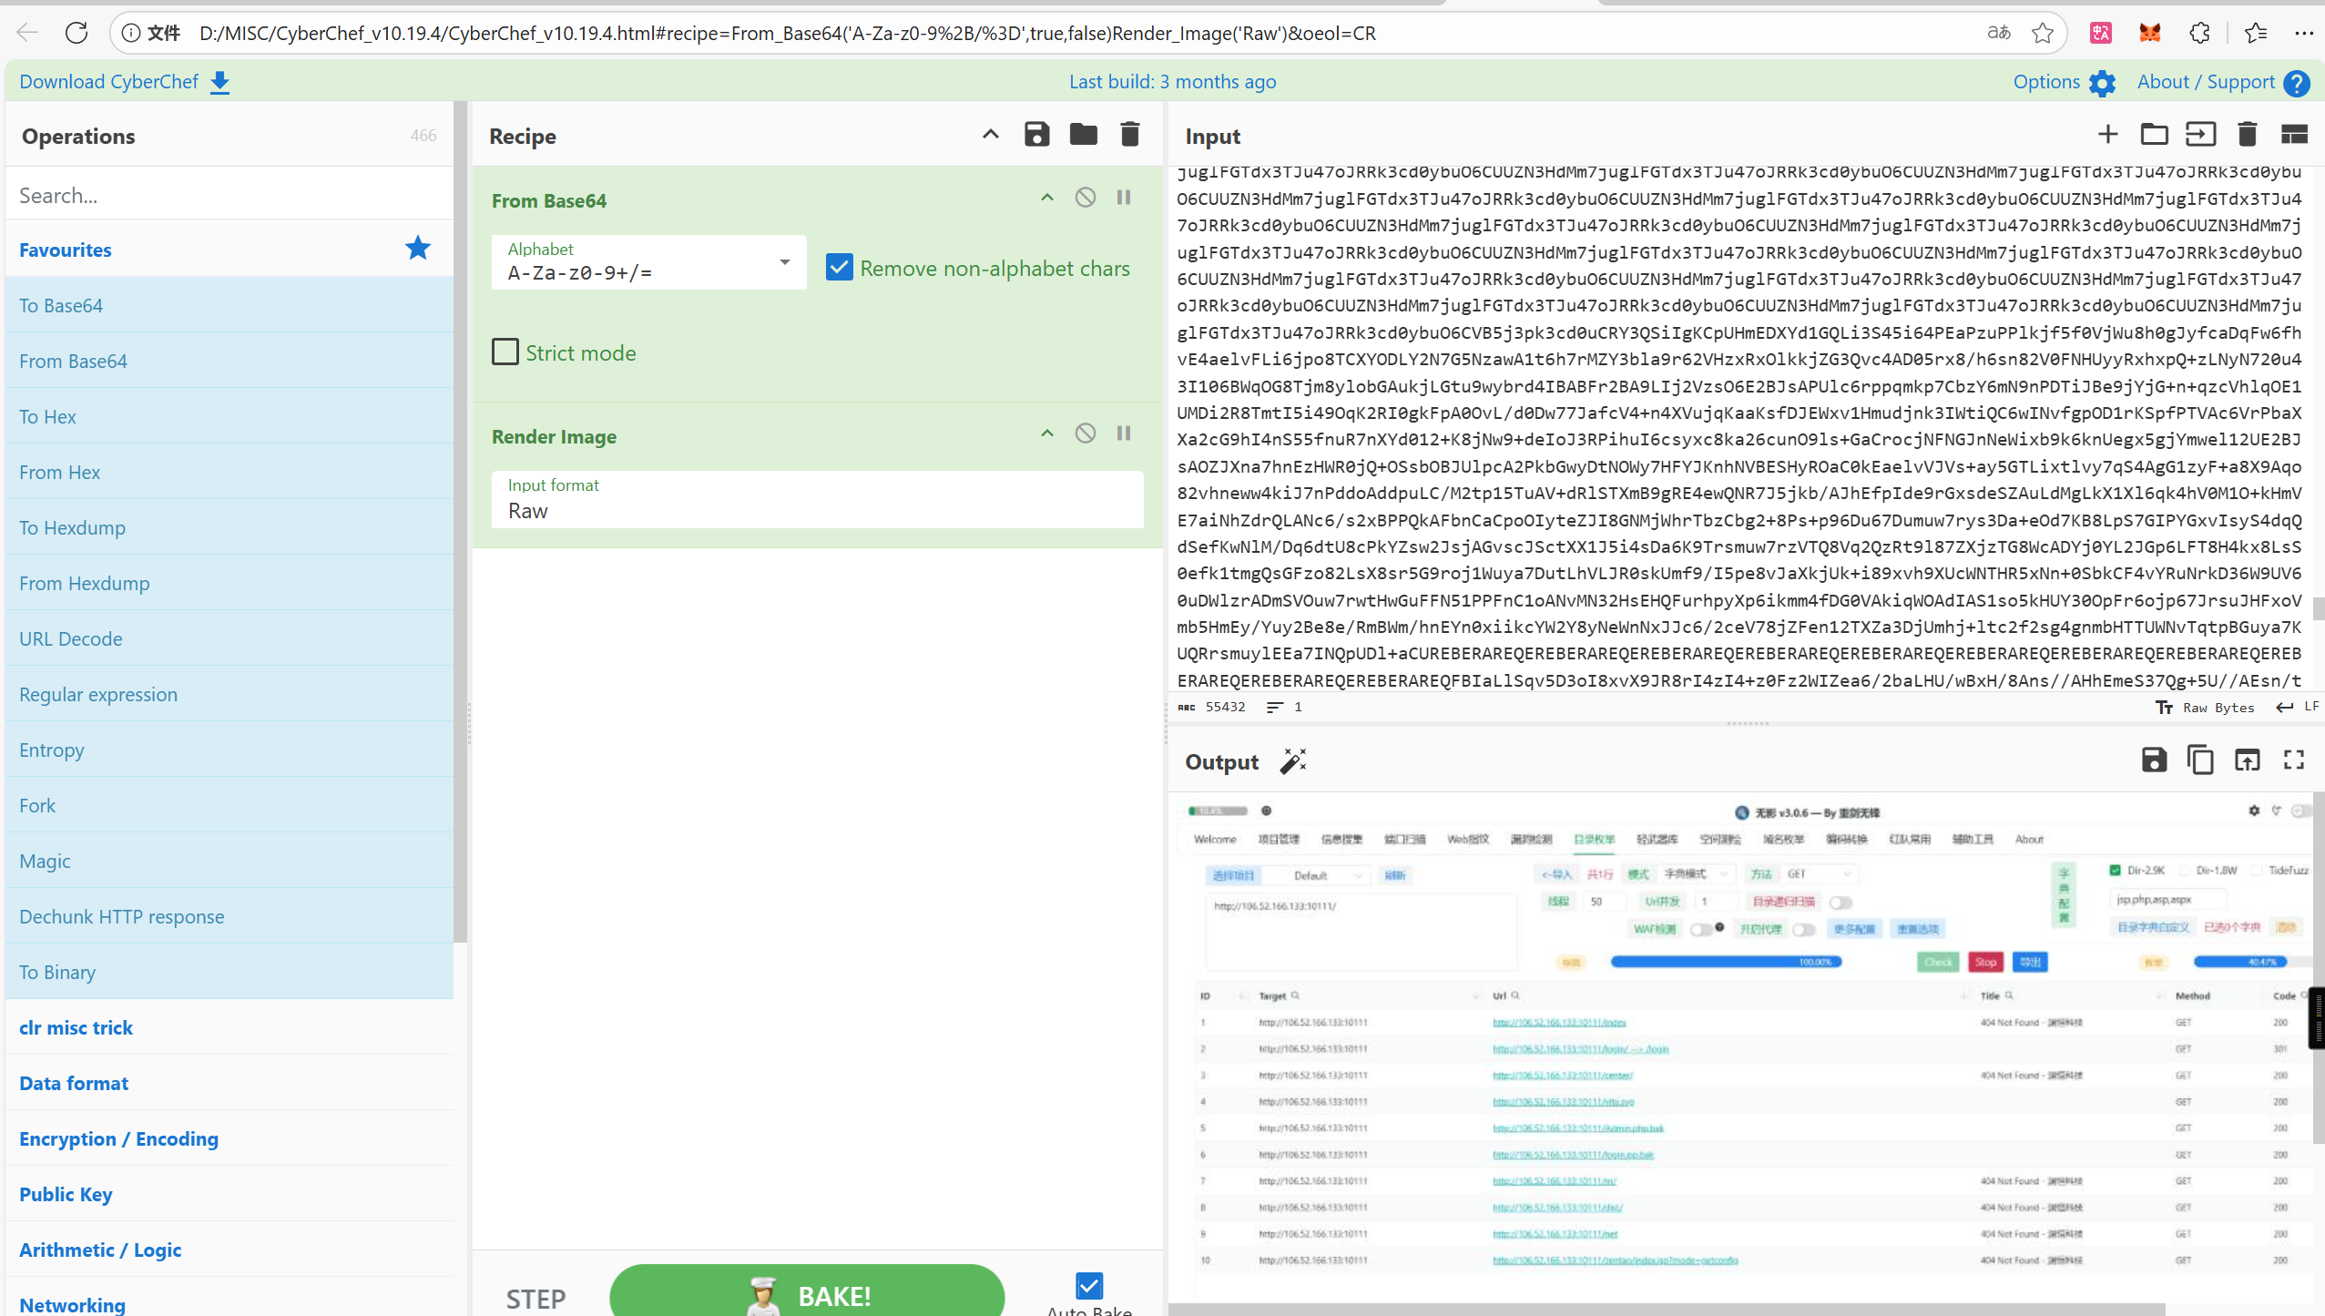This screenshot has height=1316, width=2325.
Task: Maximise the output pane
Action: click(x=2293, y=760)
